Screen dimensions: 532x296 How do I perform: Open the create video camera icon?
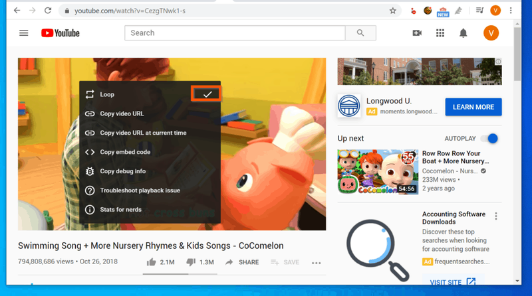coord(417,33)
